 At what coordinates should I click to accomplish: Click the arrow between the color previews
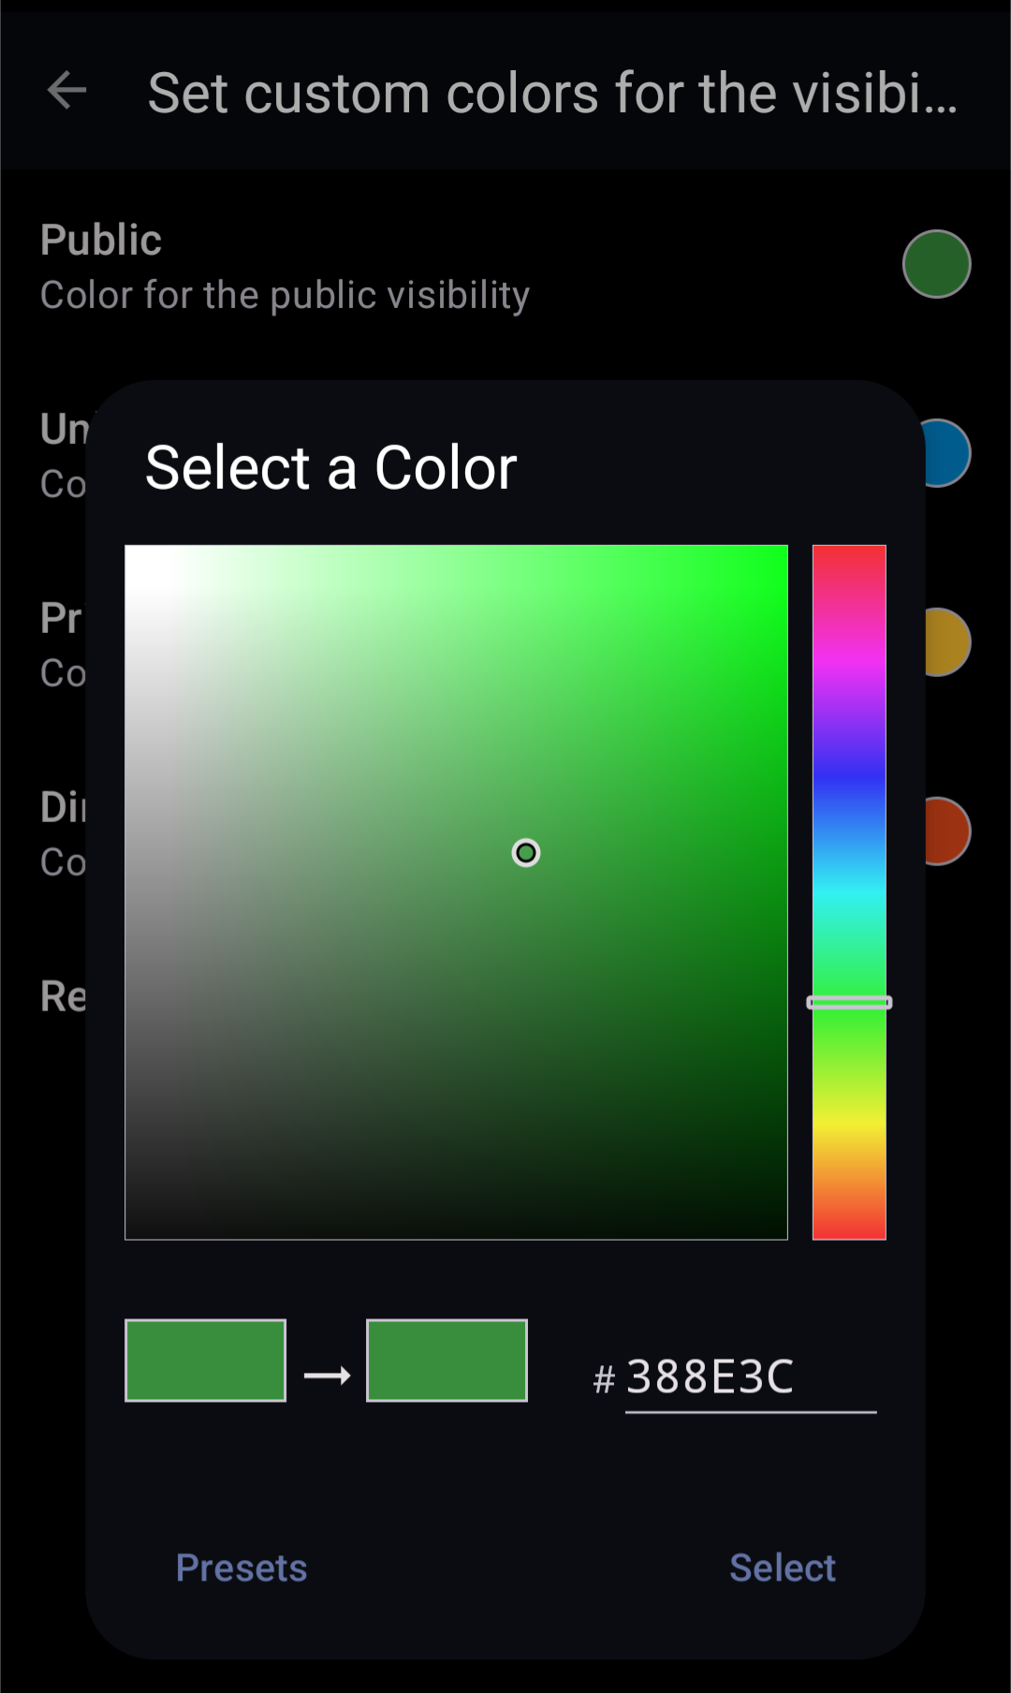click(x=327, y=1375)
